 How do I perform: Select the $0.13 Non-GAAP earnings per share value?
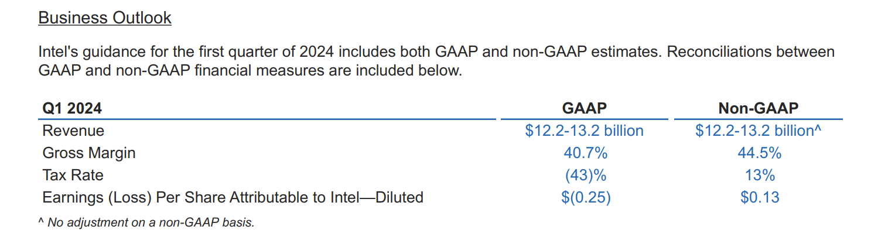pyautogui.click(x=760, y=197)
